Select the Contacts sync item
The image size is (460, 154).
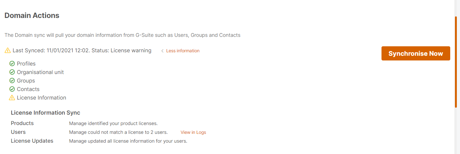coord(28,89)
